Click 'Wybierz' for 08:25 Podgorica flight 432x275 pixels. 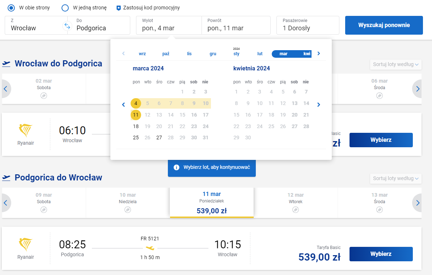[x=381, y=254]
